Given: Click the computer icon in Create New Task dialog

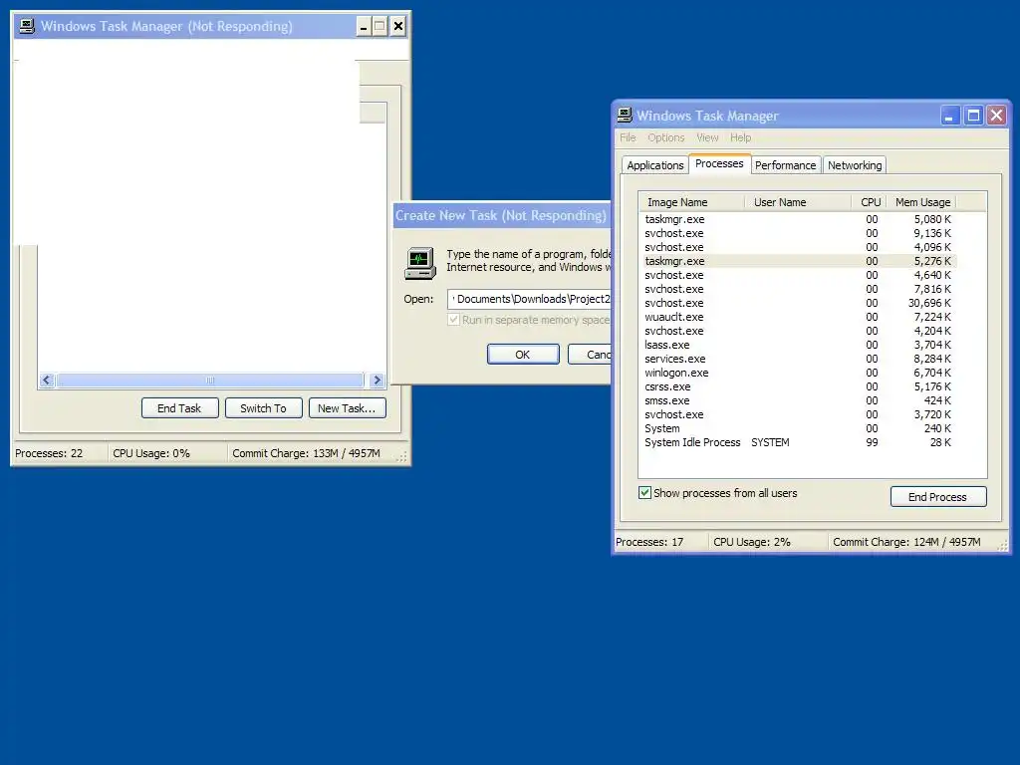Looking at the screenshot, I should click(x=419, y=263).
